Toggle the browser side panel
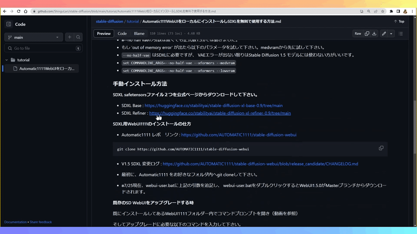417x234 pixels. coord(398,11)
